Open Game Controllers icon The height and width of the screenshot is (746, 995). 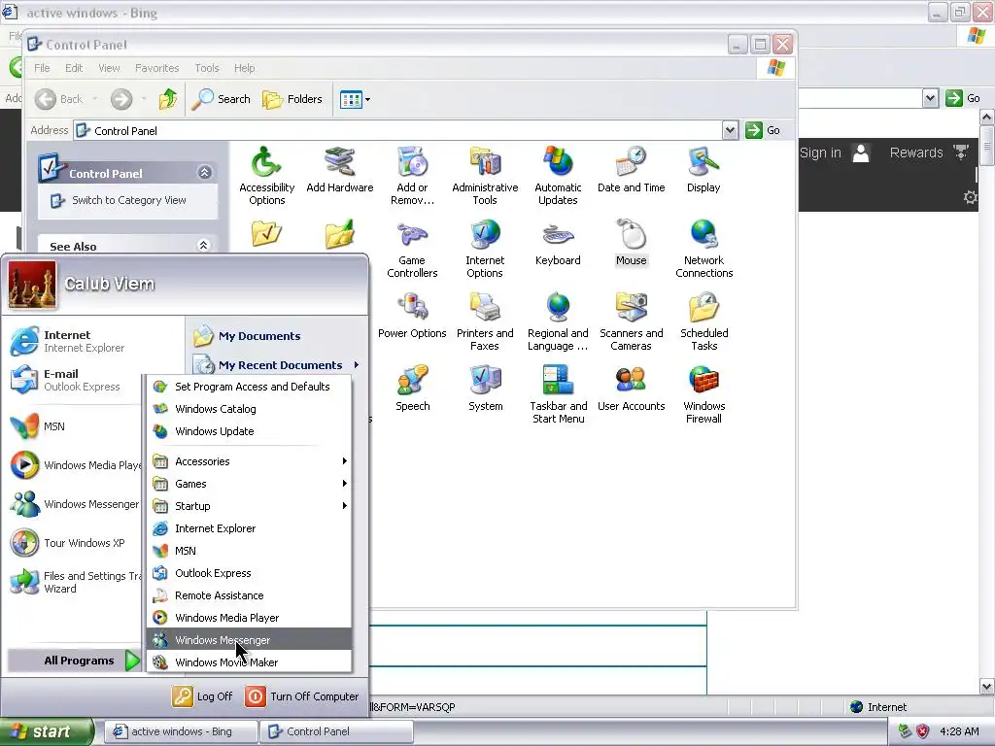(x=412, y=249)
